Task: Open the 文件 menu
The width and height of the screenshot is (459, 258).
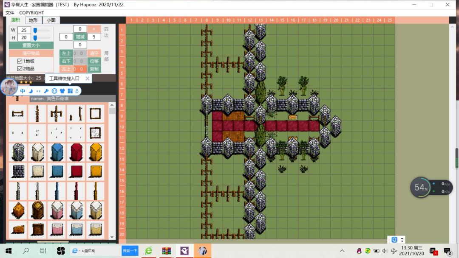Action: coord(10,13)
